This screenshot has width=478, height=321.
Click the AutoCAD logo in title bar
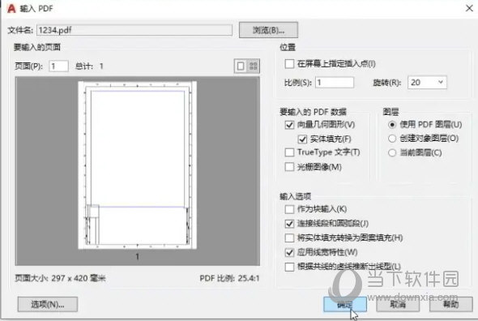pyautogui.click(x=11, y=8)
